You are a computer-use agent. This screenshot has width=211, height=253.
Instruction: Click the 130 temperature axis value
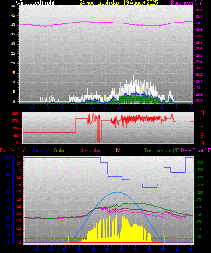[200, 170]
